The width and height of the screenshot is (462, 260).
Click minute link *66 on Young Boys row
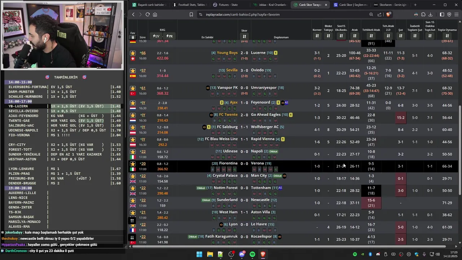coord(143,53)
